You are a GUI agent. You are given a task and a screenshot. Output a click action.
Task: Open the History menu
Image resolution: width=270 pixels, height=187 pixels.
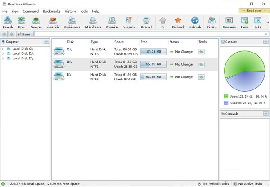point(70,11)
